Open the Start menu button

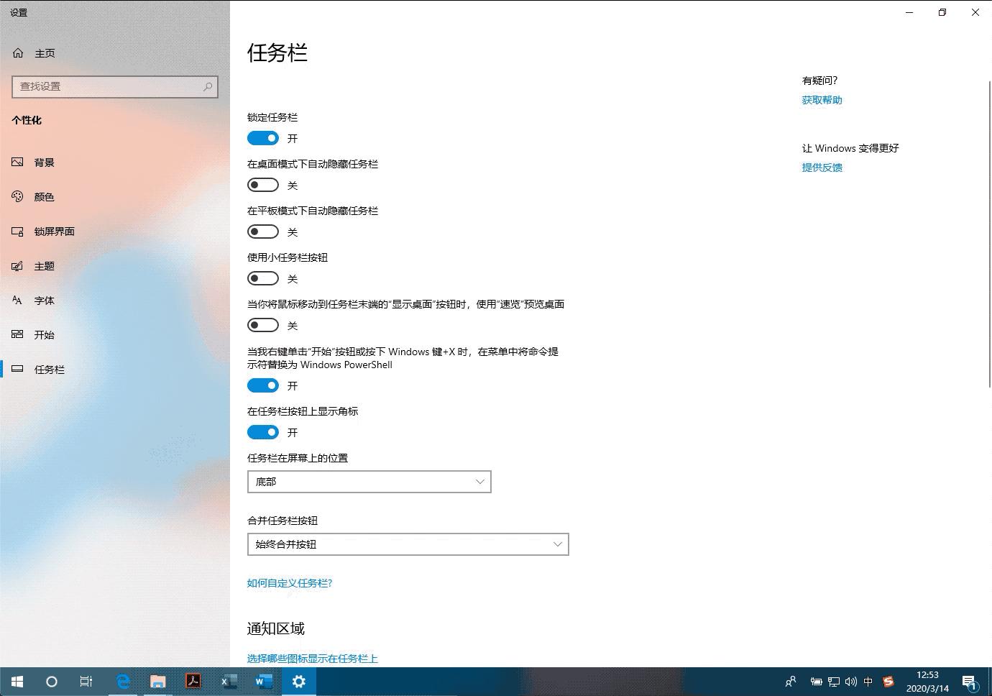click(x=17, y=681)
